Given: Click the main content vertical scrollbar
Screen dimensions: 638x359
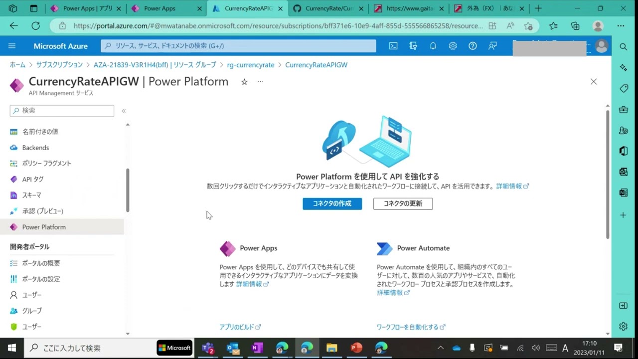Looking at the screenshot, I should pos(608,175).
